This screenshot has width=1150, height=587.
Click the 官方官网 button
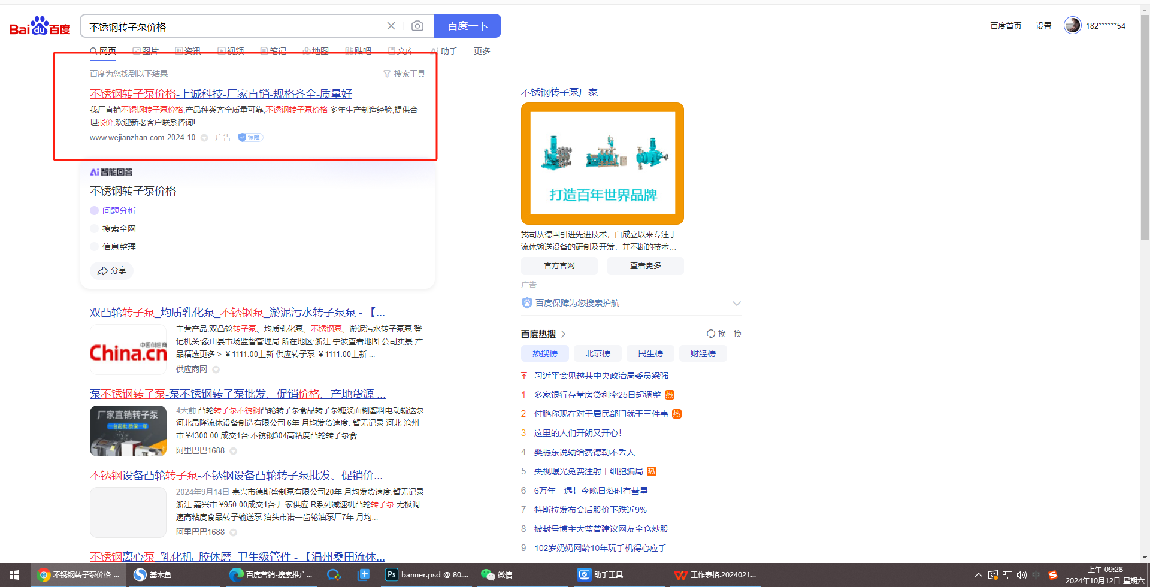559,265
